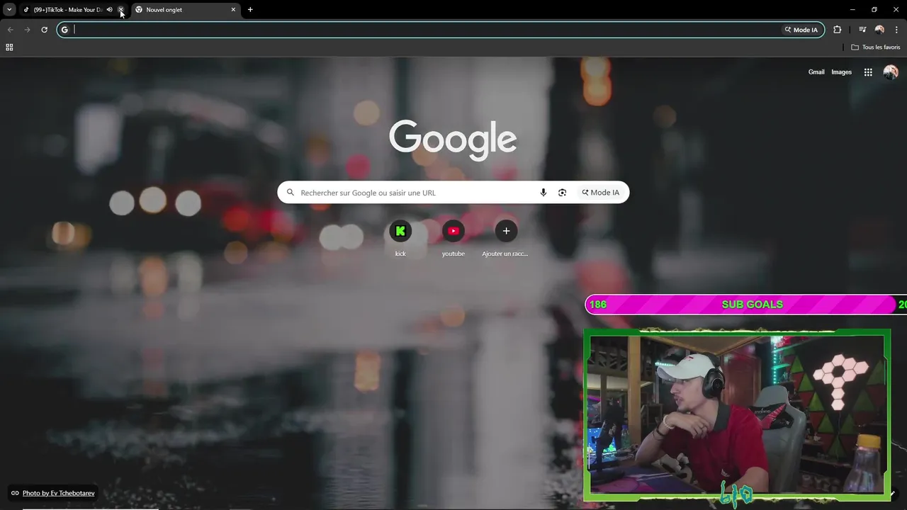Go back with the back arrow
The width and height of the screenshot is (907, 510).
coord(10,30)
